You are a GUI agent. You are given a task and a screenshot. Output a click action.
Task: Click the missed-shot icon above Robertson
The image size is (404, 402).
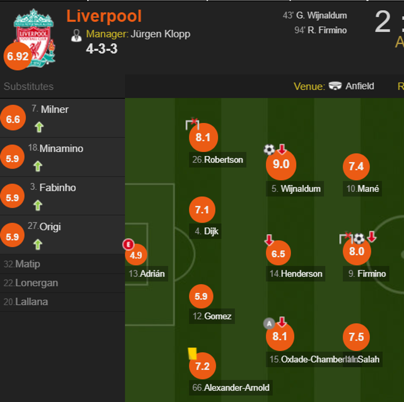[x=192, y=123]
